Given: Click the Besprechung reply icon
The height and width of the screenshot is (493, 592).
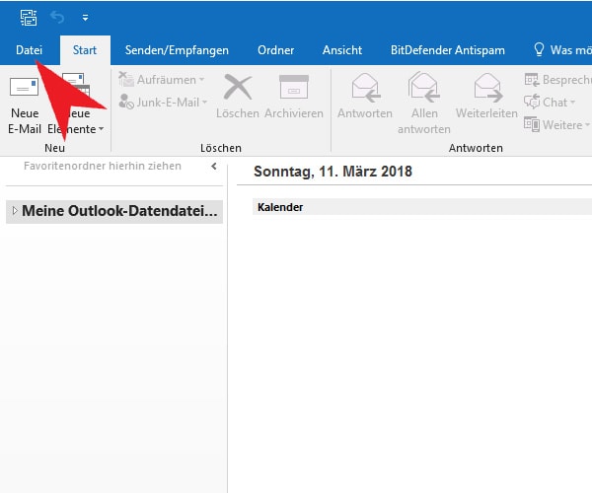Looking at the screenshot, I should click(x=532, y=80).
